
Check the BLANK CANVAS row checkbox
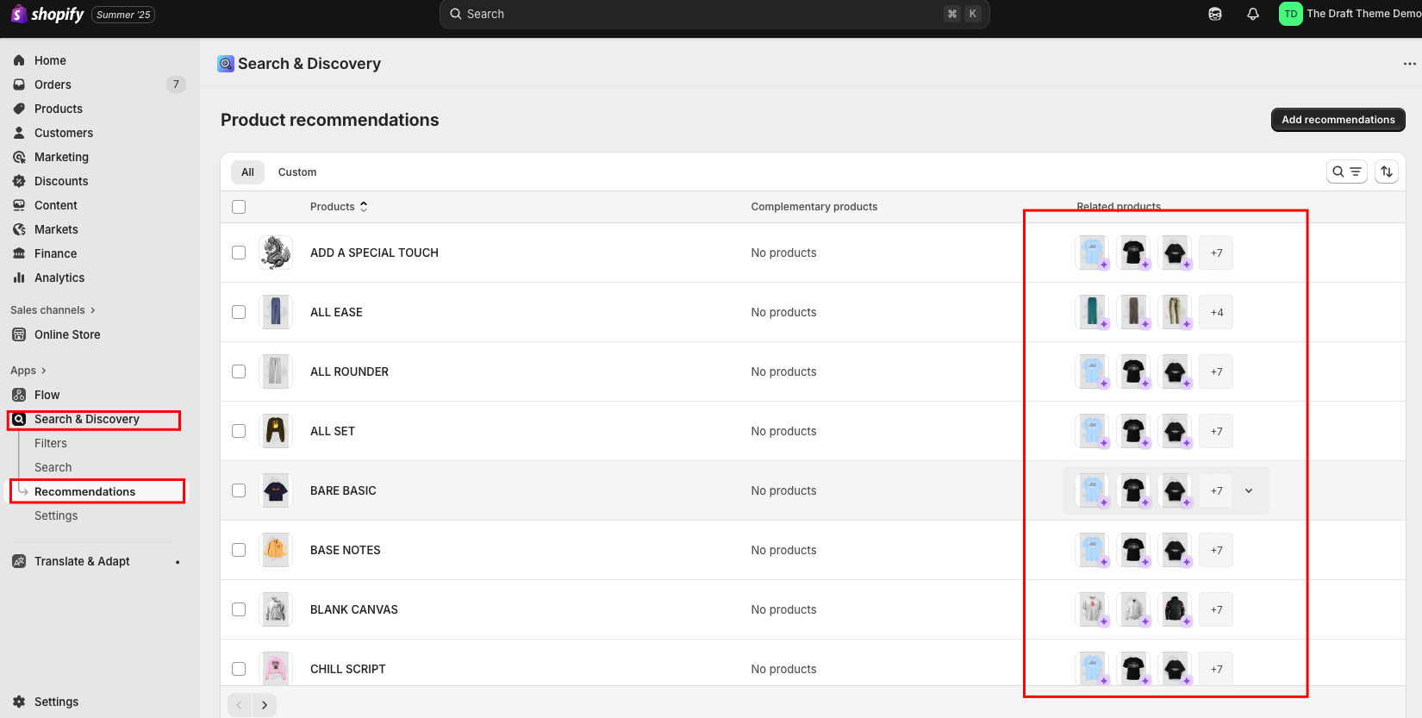[239, 609]
